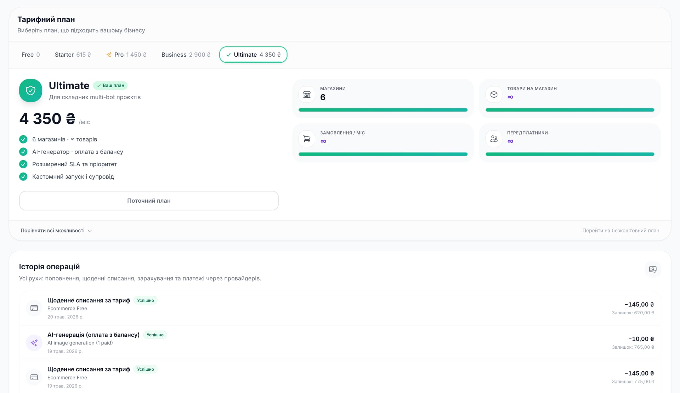Screen dimensions: 680x393
Task: Click the amount '−10,00 ₴'
Action: [x=641, y=339]
